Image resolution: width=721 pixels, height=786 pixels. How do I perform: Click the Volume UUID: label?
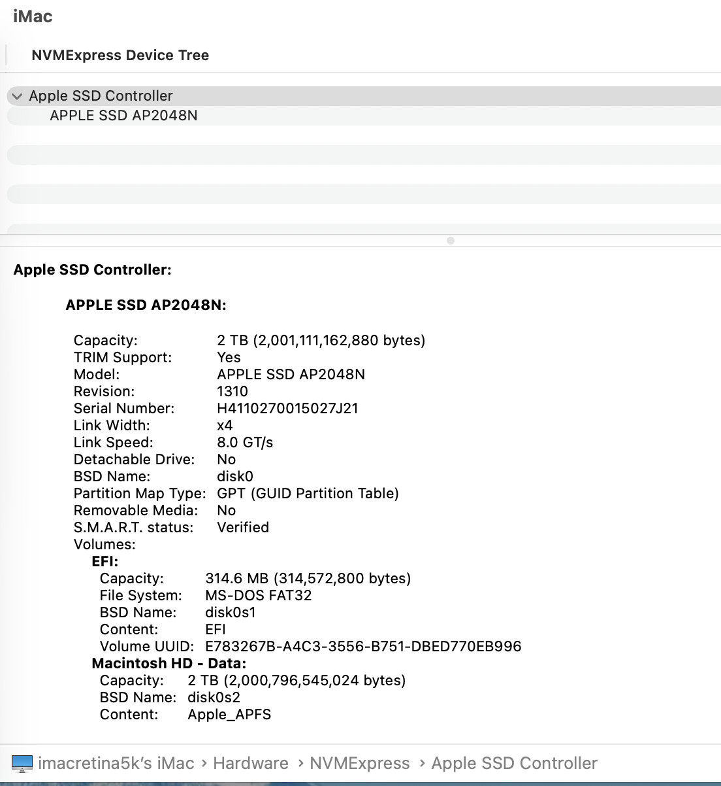(147, 647)
